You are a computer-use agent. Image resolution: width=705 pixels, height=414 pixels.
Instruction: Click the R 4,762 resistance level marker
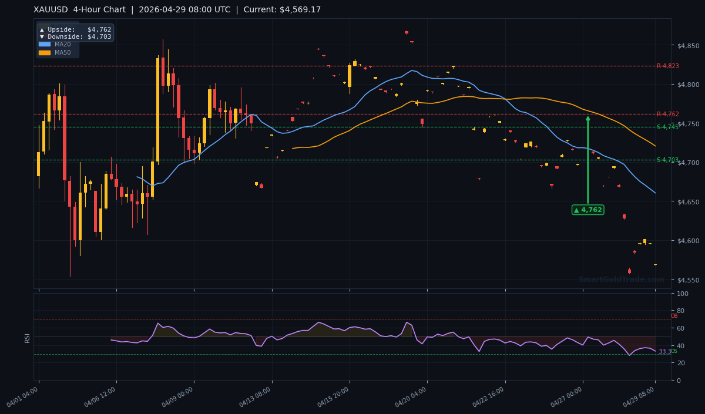tap(667, 113)
